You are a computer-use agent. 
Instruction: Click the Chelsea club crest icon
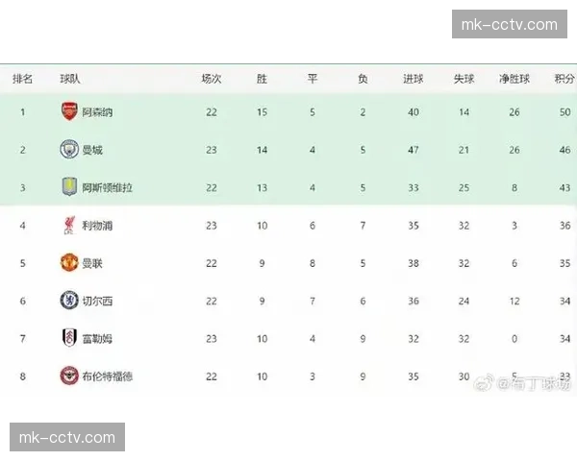coord(69,300)
